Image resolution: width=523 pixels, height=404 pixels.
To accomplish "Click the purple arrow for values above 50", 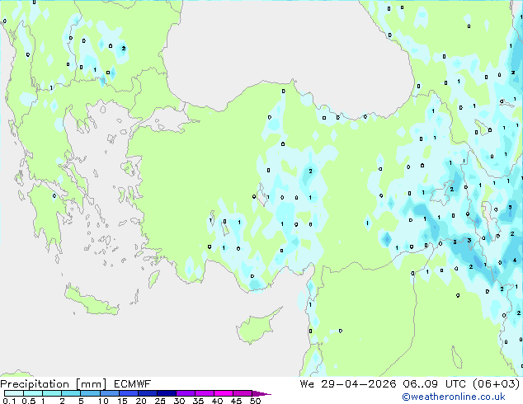I will 261,393.
